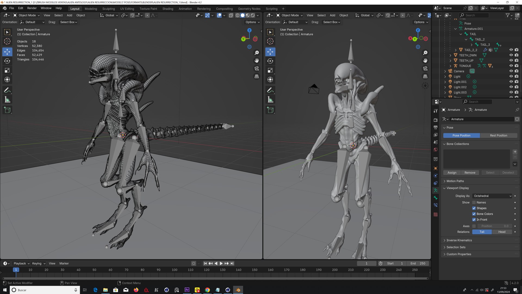The width and height of the screenshot is (522, 294).
Task: Open the Render properties tab
Action: (436, 120)
